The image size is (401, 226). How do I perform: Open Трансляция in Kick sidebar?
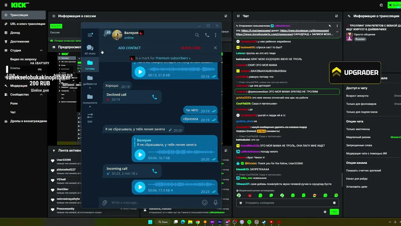coord(24,15)
